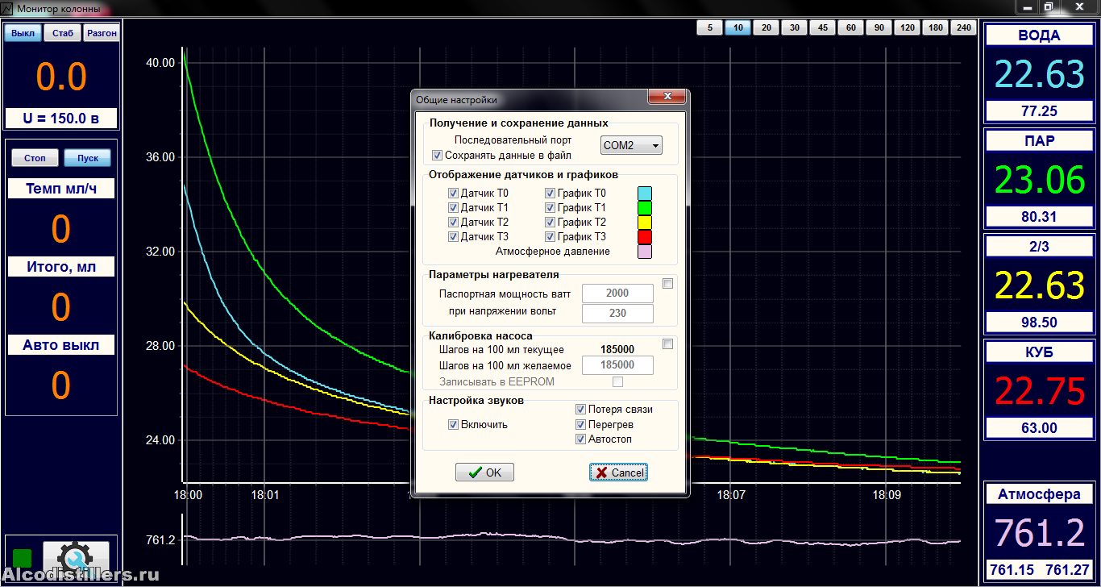This screenshot has width=1101, height=587.
Task: Click the pink atmospheric pressure color swatch
Action: point(644,252)
